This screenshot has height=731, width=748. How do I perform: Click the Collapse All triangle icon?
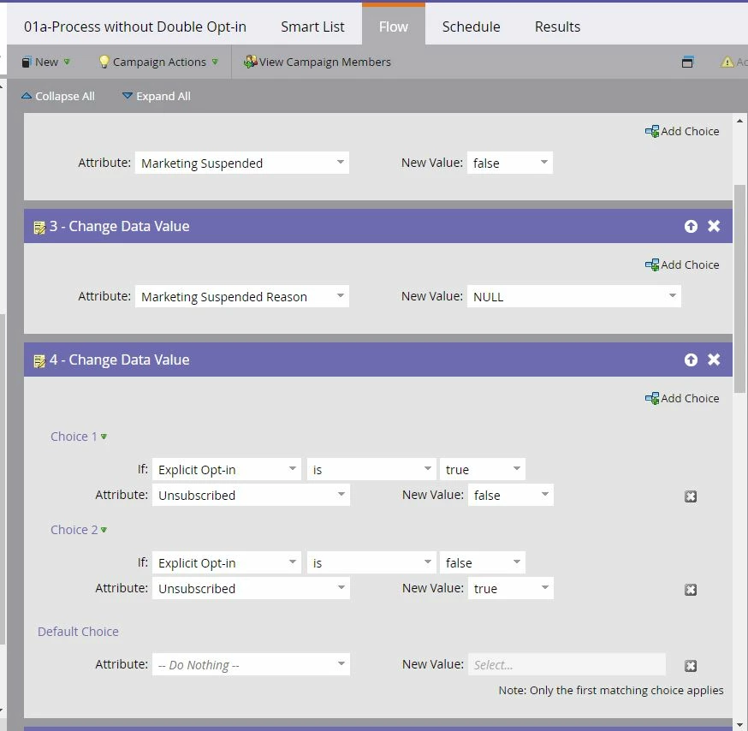[x=27, y=96]
